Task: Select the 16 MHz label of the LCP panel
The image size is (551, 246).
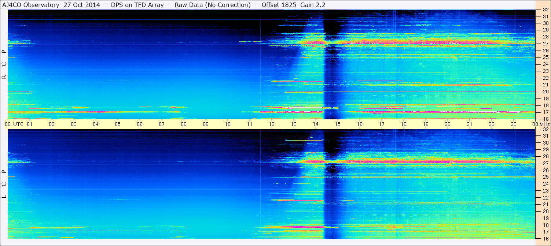Action: coord(546,238)
